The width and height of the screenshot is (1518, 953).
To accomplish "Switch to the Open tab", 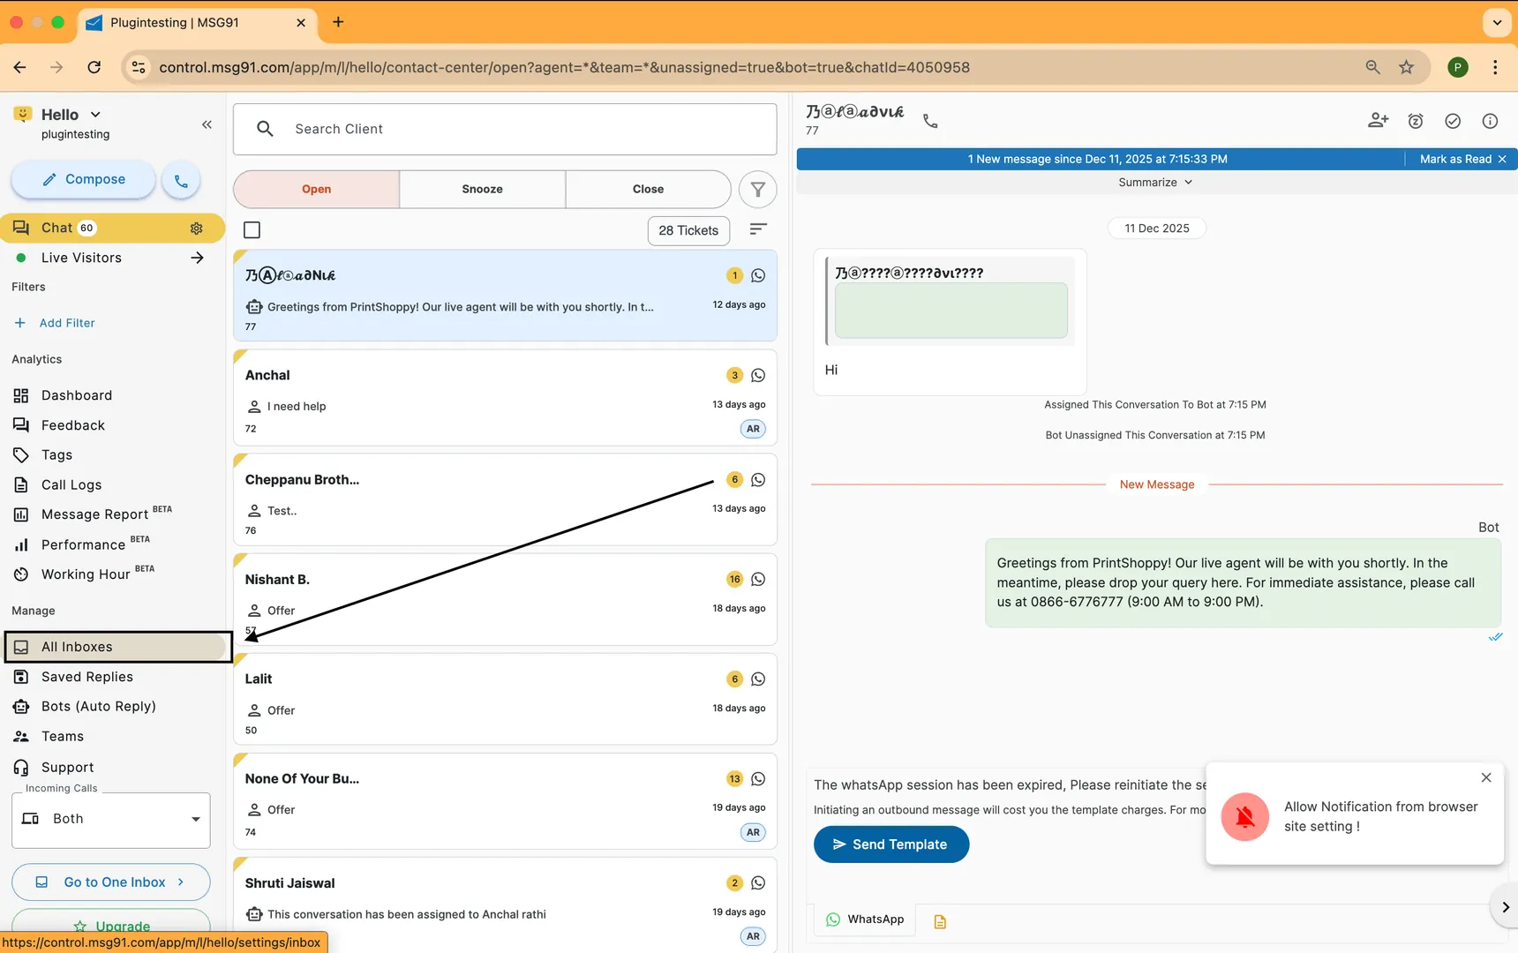I will [317, 189].
